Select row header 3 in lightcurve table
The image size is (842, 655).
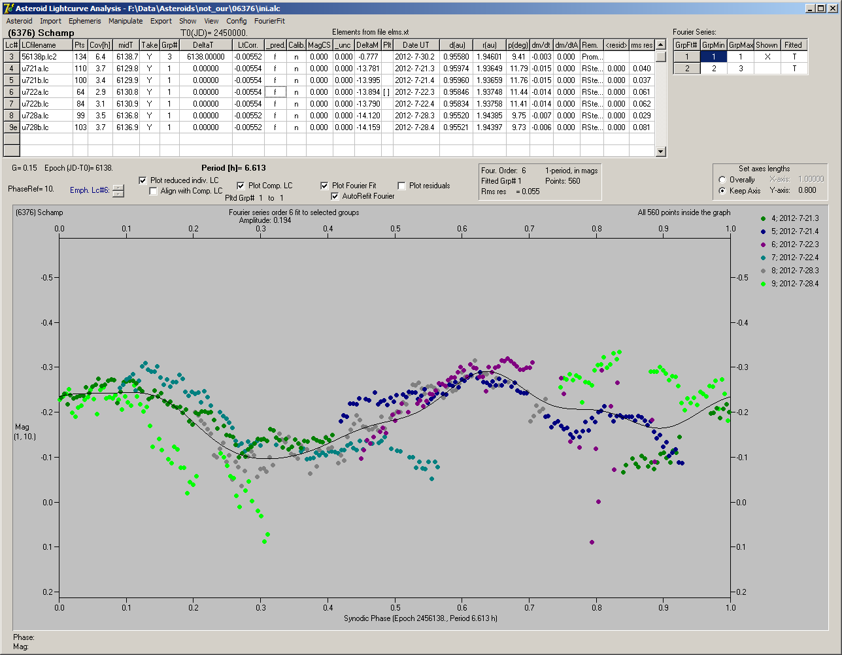point(11,57)
